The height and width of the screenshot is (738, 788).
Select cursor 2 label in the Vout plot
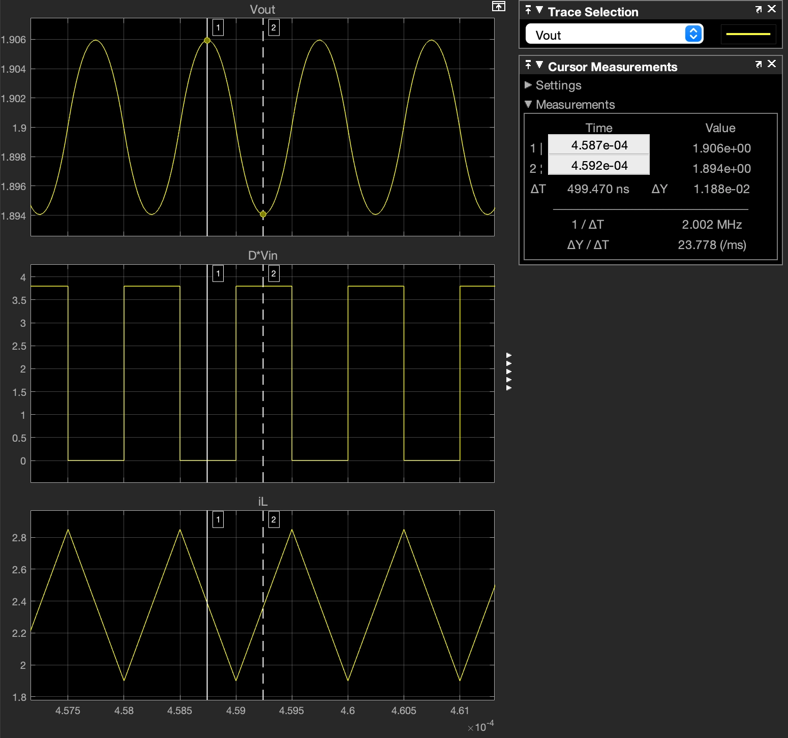tap(274, 27)
